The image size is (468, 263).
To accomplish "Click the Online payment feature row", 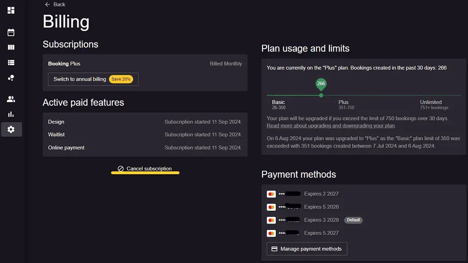I will pos(145,148).
